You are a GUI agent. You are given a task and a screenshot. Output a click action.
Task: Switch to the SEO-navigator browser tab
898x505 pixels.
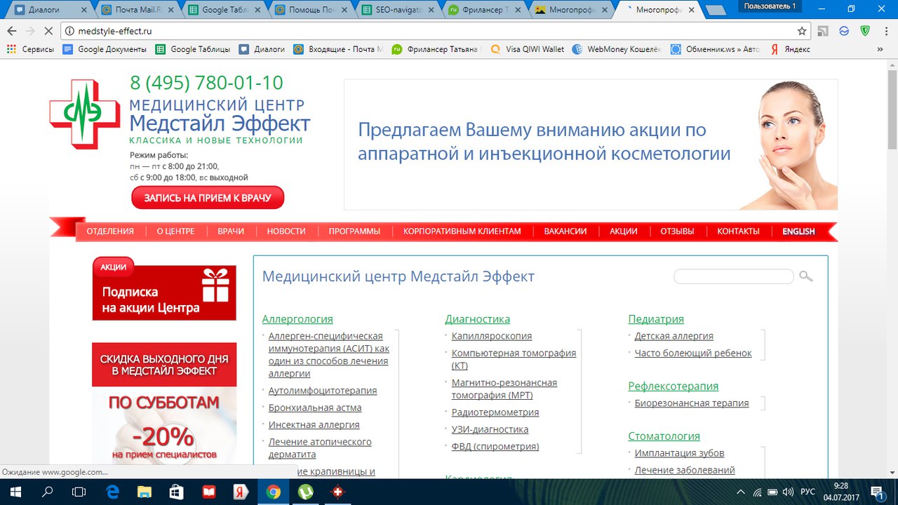pos(398,11)
